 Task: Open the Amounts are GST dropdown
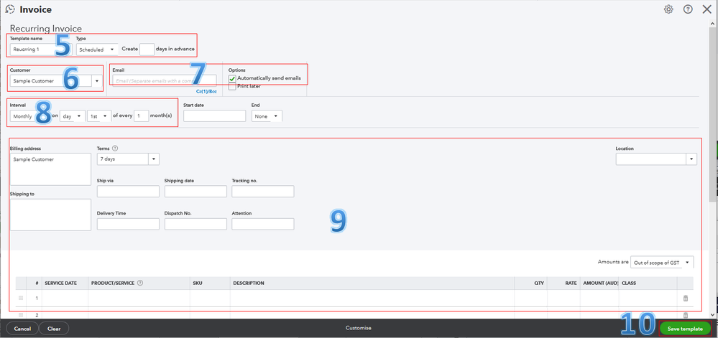tap(662, 262)
